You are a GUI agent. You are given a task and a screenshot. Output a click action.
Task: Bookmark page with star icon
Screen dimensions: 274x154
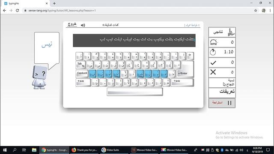[256, 10]
